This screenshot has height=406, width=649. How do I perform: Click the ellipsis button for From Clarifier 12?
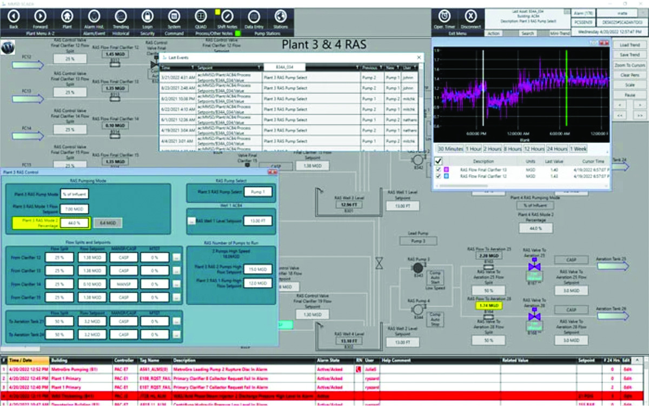coord(176,257)
